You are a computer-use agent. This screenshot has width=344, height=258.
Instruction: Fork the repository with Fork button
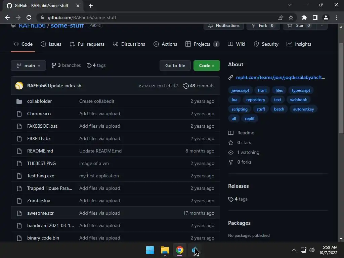(x=263, y=26)
